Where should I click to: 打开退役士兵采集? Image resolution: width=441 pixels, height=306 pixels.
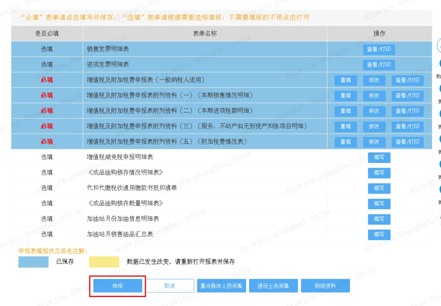click(274, 286)
